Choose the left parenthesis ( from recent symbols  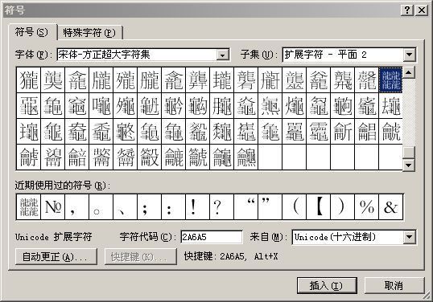(x=294, y=206)
